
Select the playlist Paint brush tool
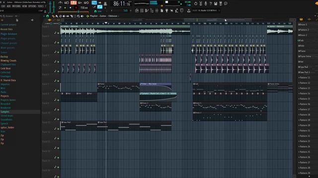(57, 16)
